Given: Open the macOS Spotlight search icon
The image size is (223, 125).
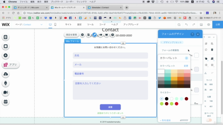Looking at the screenshot, I should pos(208,2).
